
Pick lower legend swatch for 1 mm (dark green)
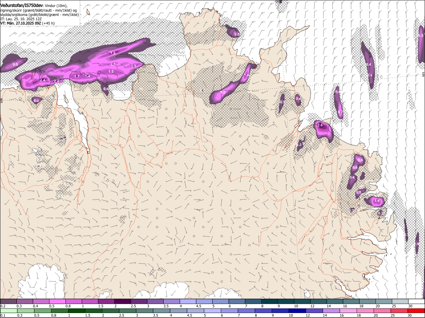click(x=77, y=311)
